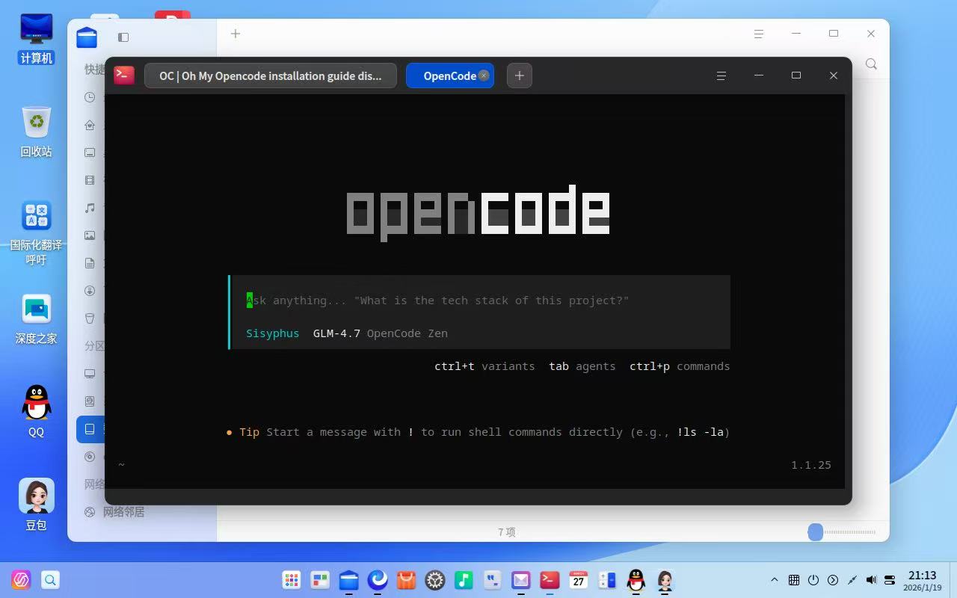The width and height of the screenshot is (957, 598).
Task: Switch to the Oh My Opencode tab
Action: click(271, 75)
